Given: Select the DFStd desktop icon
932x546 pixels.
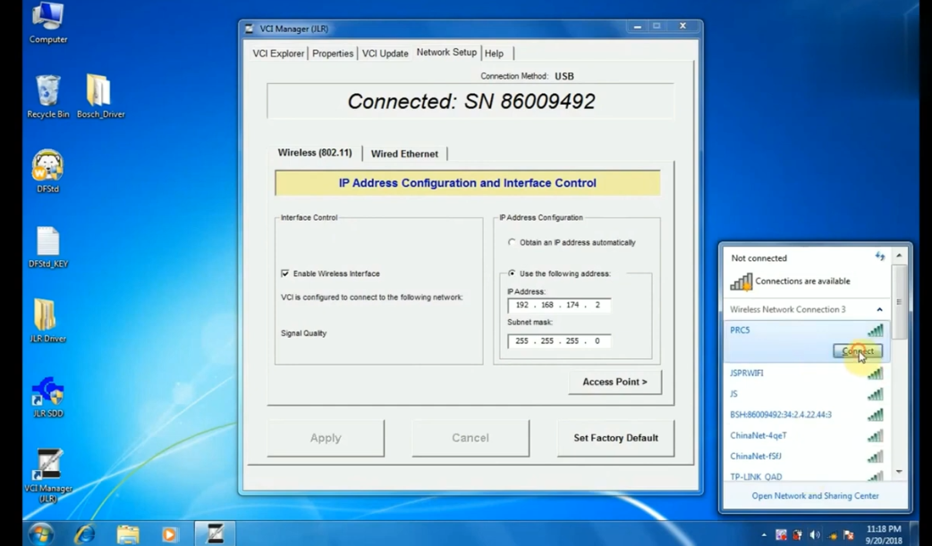Looking at the screenshot, I should (48, 172).
